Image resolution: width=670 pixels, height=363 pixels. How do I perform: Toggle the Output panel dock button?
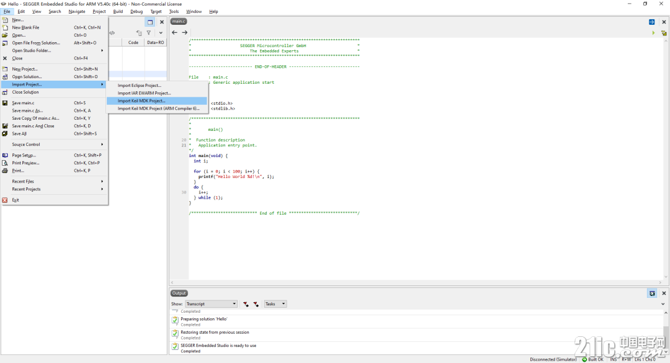[x=652, y=294]
